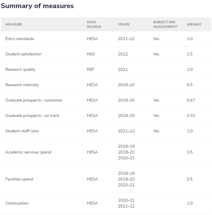The image size is (212, 215).
Task: Click the Summary of measures heading
Action: (x=37, y=6)
